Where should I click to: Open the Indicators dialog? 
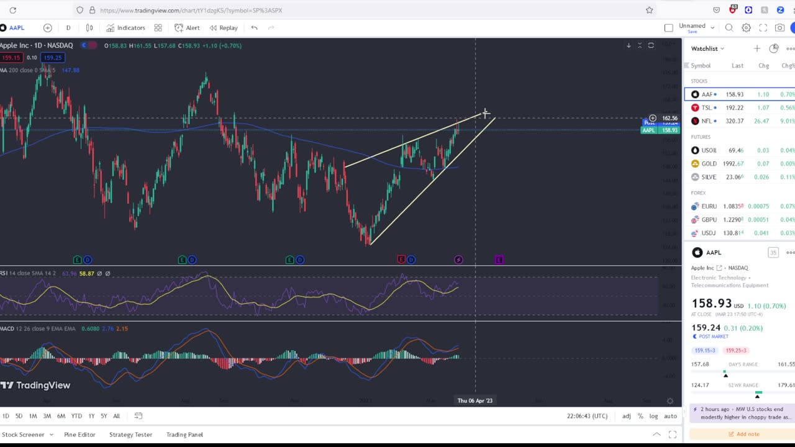click(x=125, y=27)
